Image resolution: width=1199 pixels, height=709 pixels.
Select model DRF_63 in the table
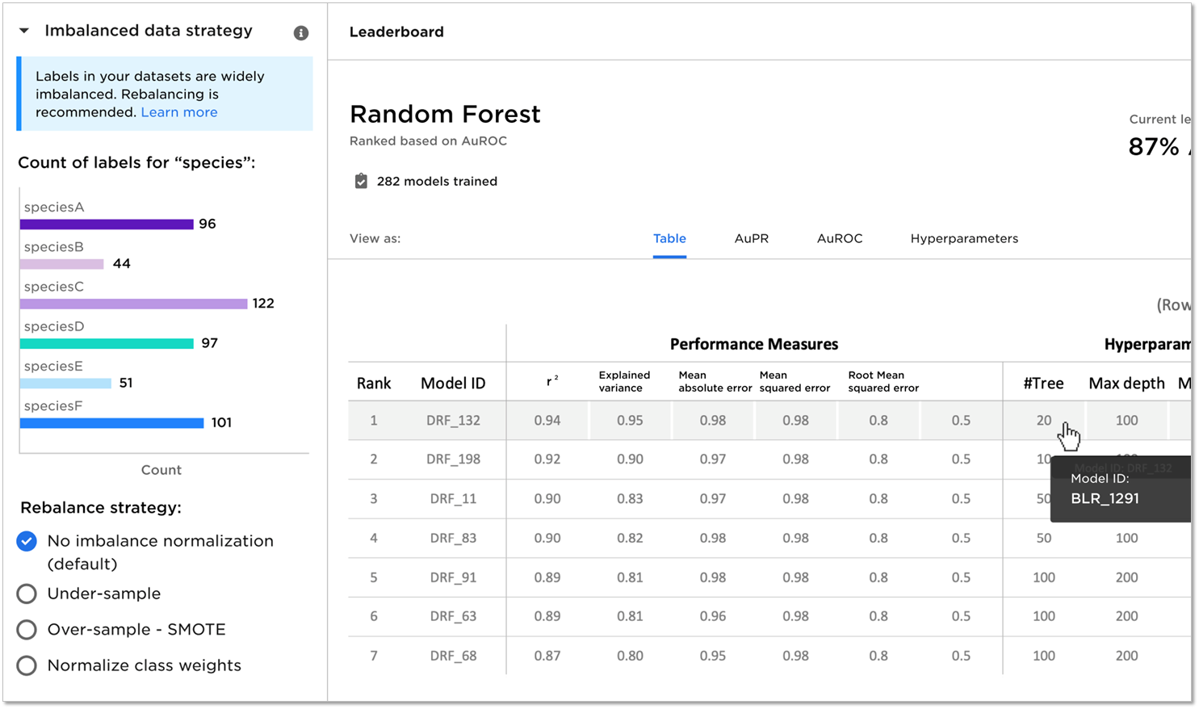pos(453,617)
